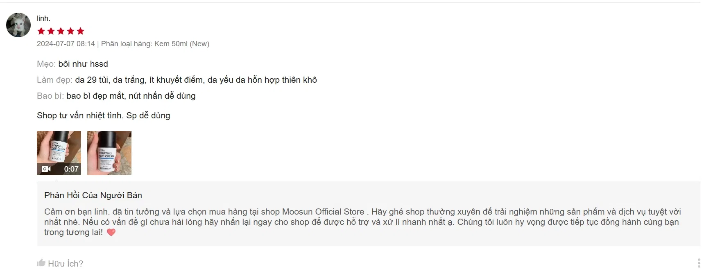Click the third red rating star

pyautogui.click(x=61, y=31)
